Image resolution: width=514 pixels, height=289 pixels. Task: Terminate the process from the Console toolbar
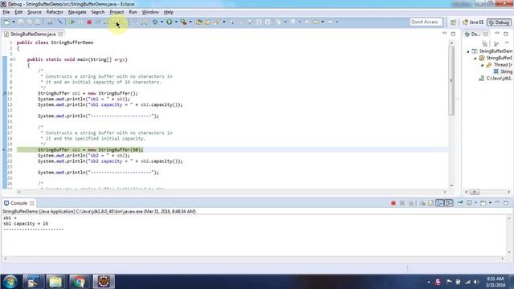(x=393, y=203)
